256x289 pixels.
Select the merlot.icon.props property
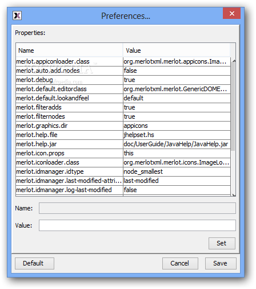69,153
